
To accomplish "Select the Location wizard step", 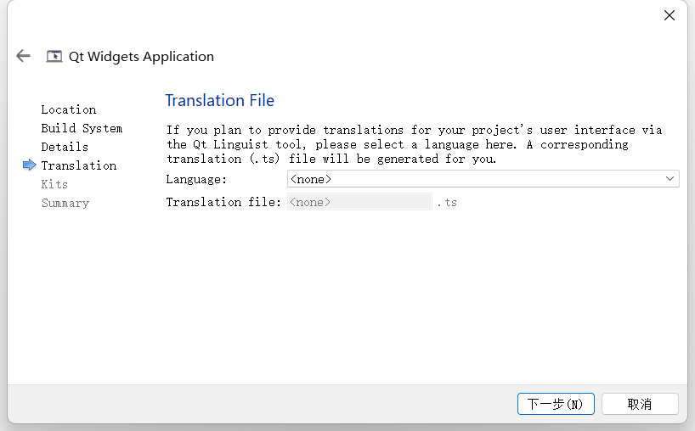I will 69,109.
